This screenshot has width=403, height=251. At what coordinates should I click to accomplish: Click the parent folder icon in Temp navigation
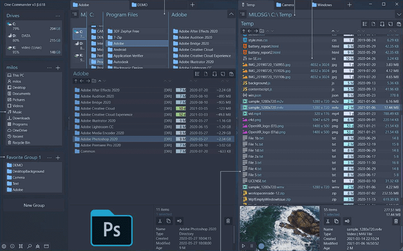pos(262,31)
